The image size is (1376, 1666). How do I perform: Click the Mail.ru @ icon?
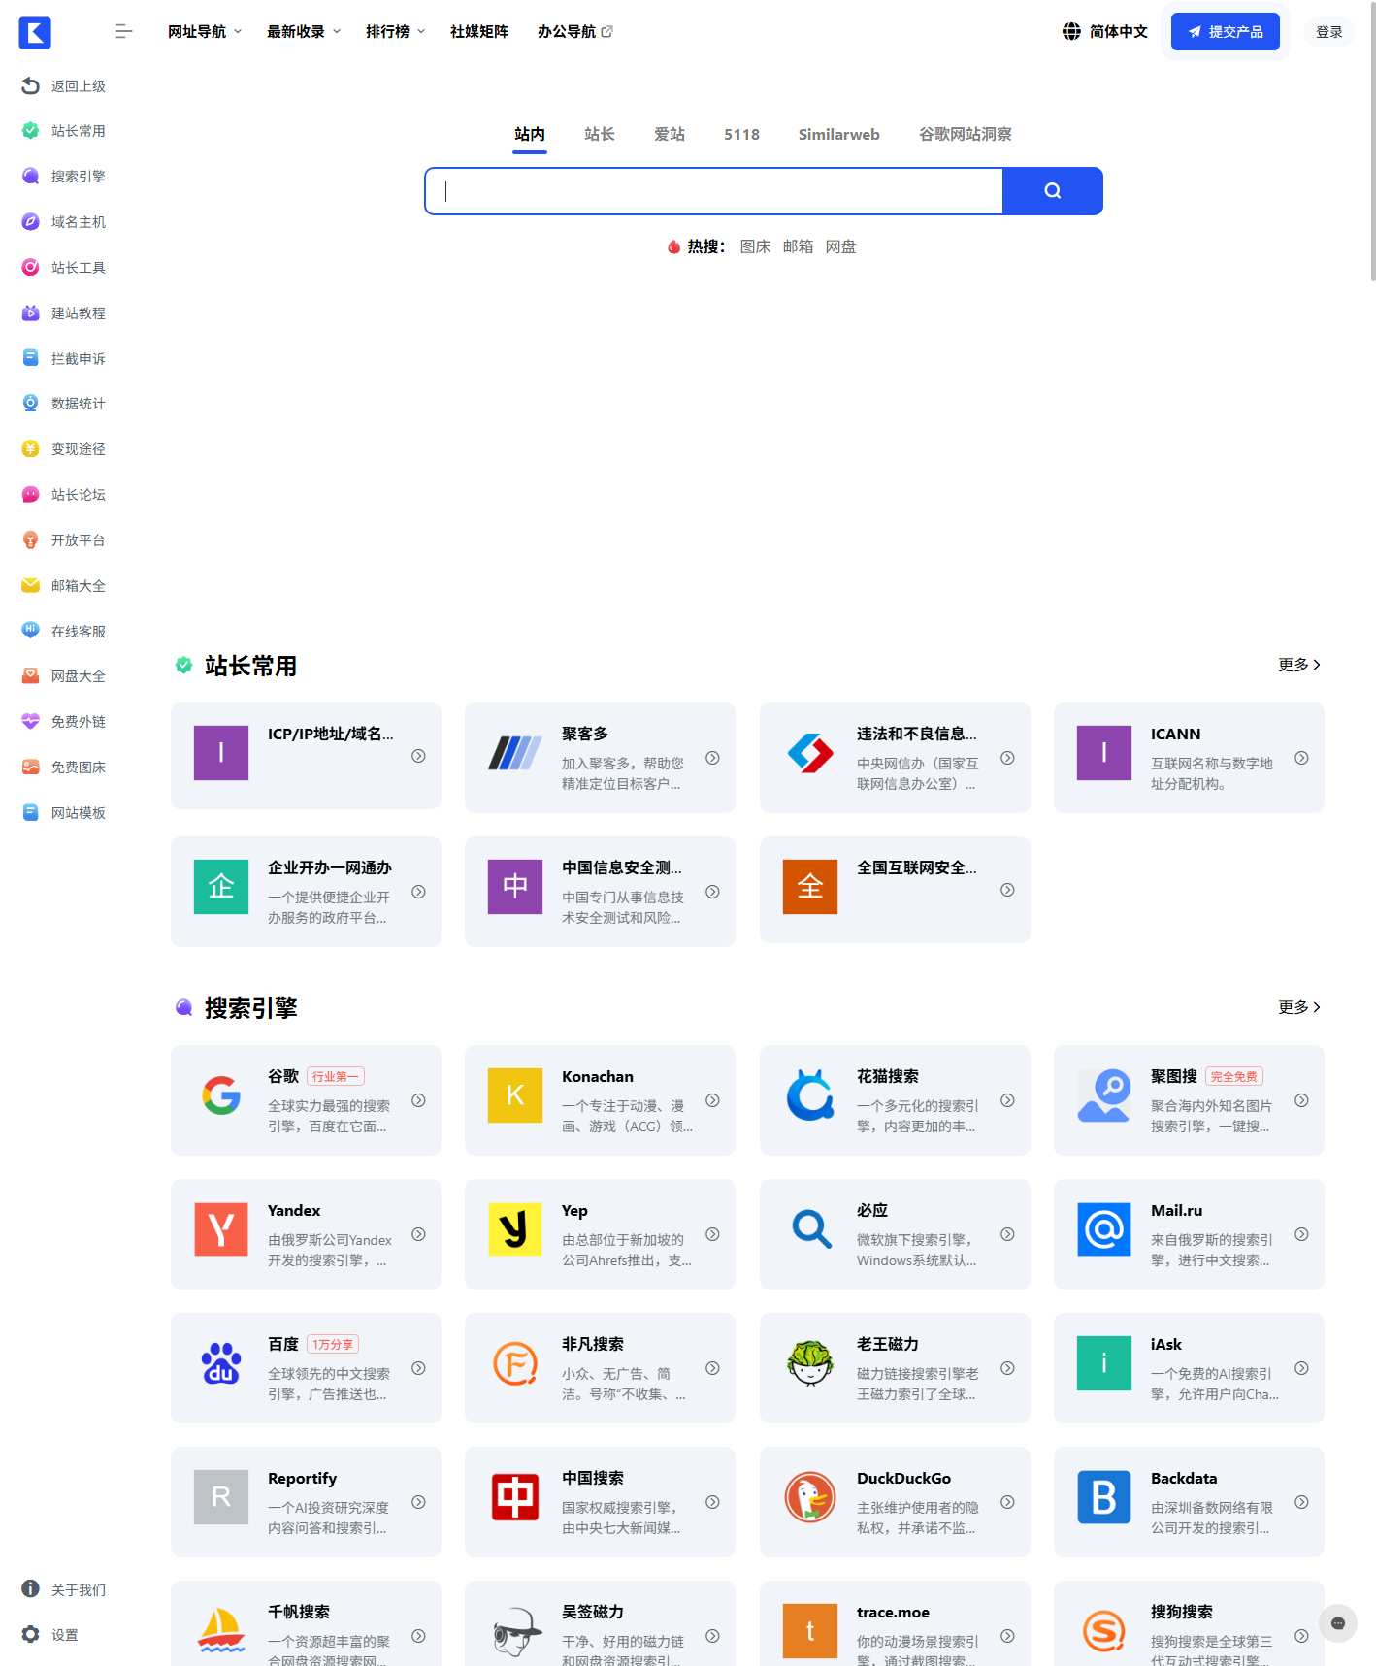coord(1104,1229)
